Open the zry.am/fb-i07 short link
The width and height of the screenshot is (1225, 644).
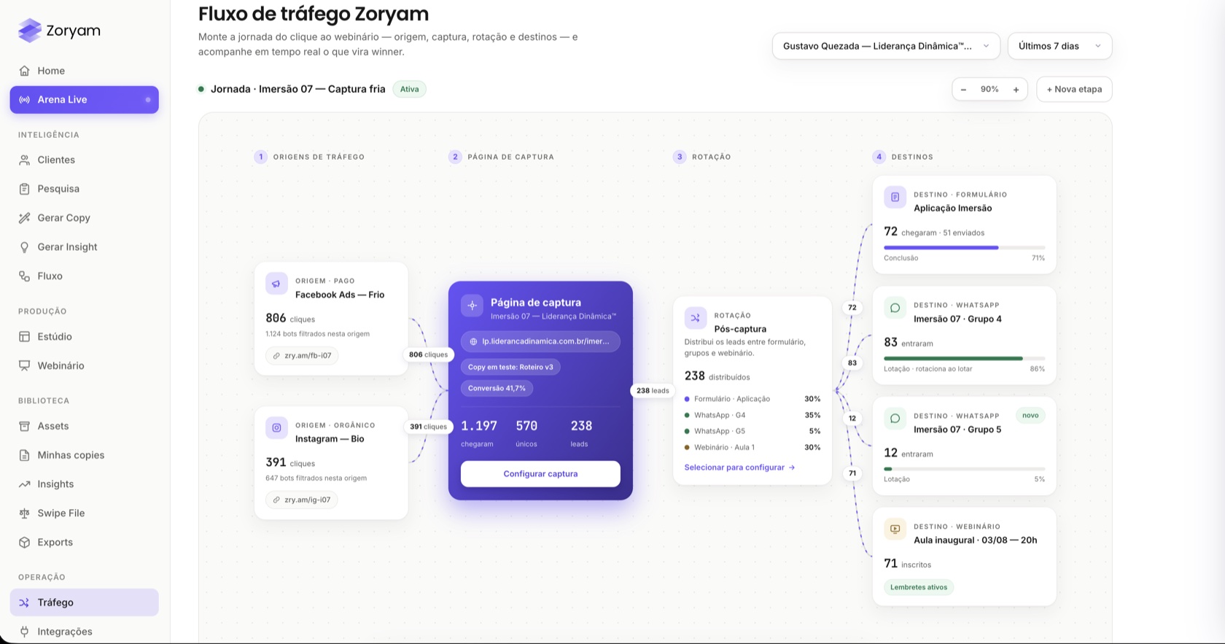[x=302, y=356]
